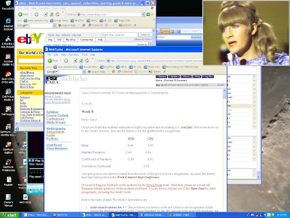Viewport: 290px width, 218px height.
Task: Select Register desktop icon
Action: pos(8,181)
